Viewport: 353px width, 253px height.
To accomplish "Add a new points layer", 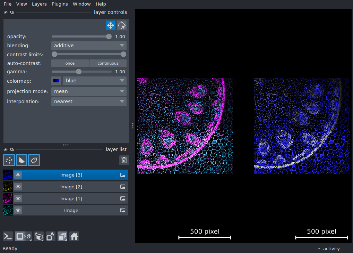I will point(9,160).
